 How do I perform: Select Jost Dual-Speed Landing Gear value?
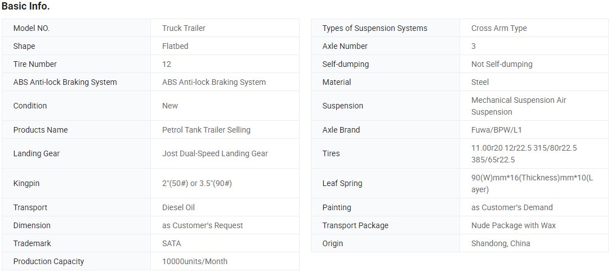click(215, 153)
